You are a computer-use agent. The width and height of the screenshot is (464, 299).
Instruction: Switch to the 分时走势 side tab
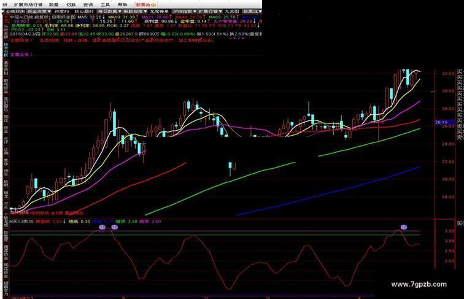(6, 32)
